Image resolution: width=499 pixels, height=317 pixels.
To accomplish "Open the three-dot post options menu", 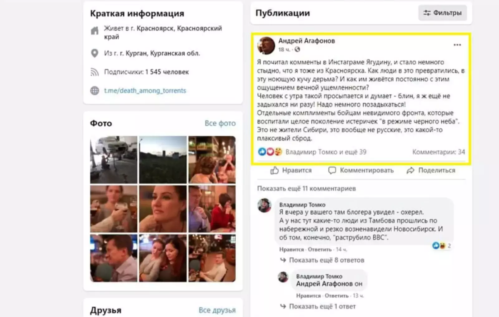I will click(457, 45).
